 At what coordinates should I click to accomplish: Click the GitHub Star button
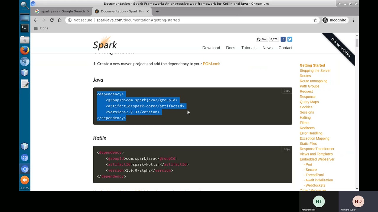click(x=262, y=39)
